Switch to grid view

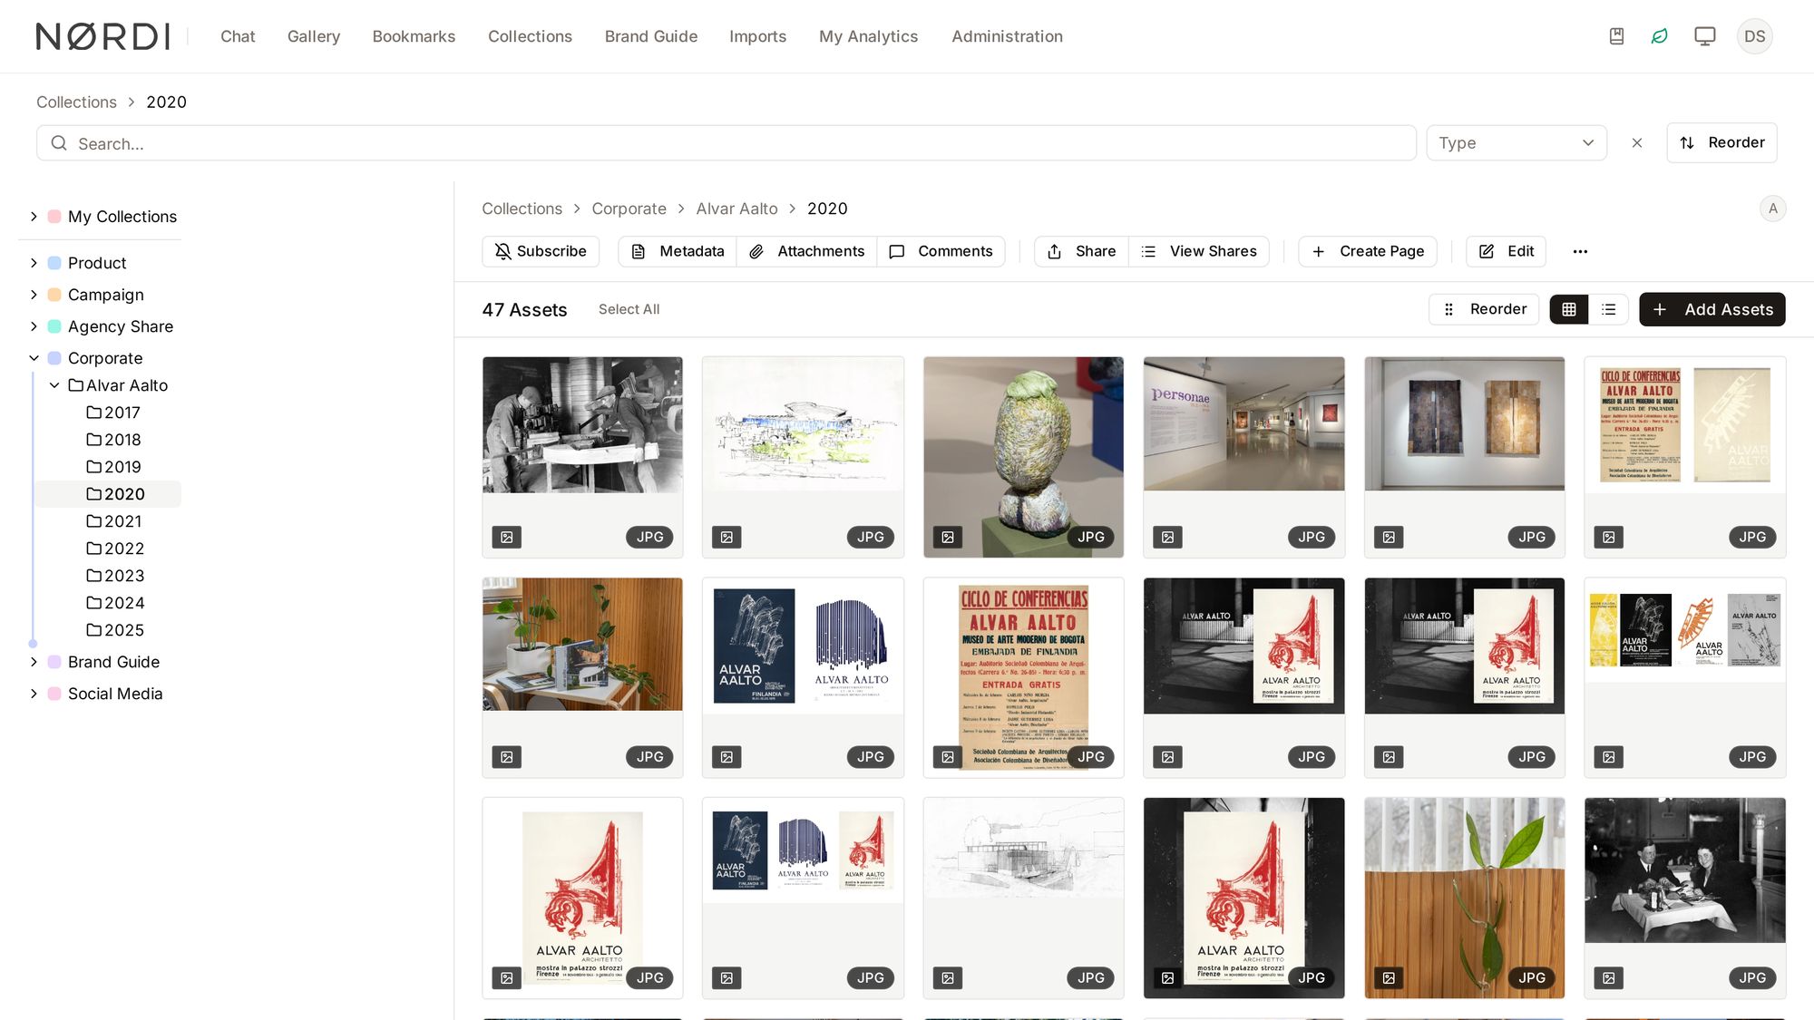click(x=1569, y=309)
